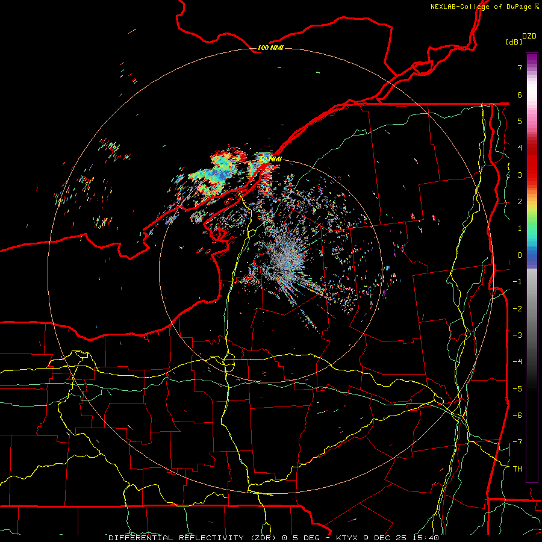Click the TH threshold label on scale
Image resolution: width=542 pixels, height=542 pixels.
(517, 469)
